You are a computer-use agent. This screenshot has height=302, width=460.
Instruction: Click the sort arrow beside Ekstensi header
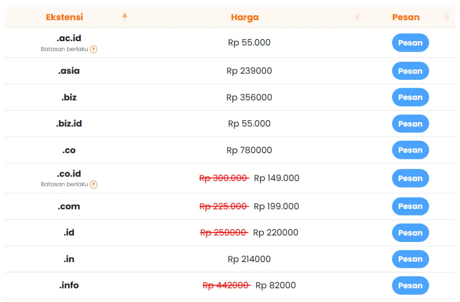click(125, 16)
